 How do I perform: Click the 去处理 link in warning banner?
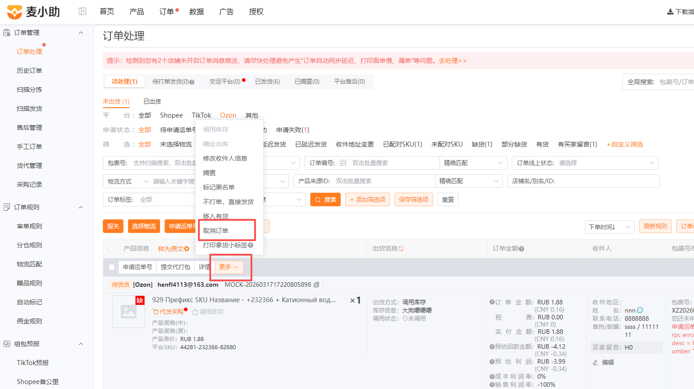coord(453,61)
